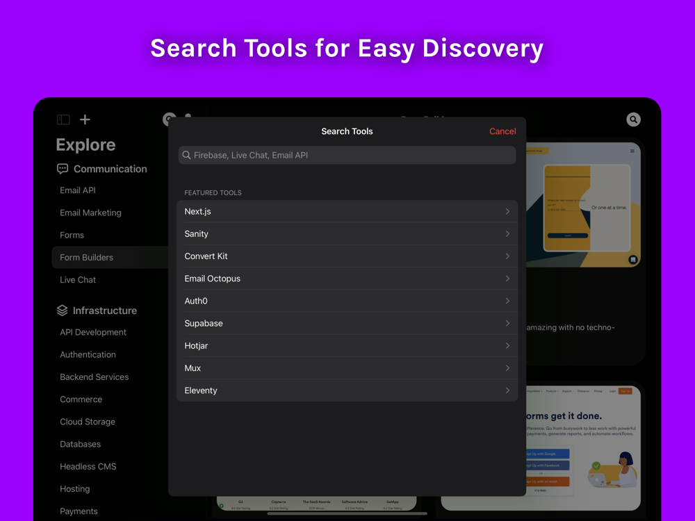
Task: Click the magnifier inside the search field
Action: click(186, 155)
